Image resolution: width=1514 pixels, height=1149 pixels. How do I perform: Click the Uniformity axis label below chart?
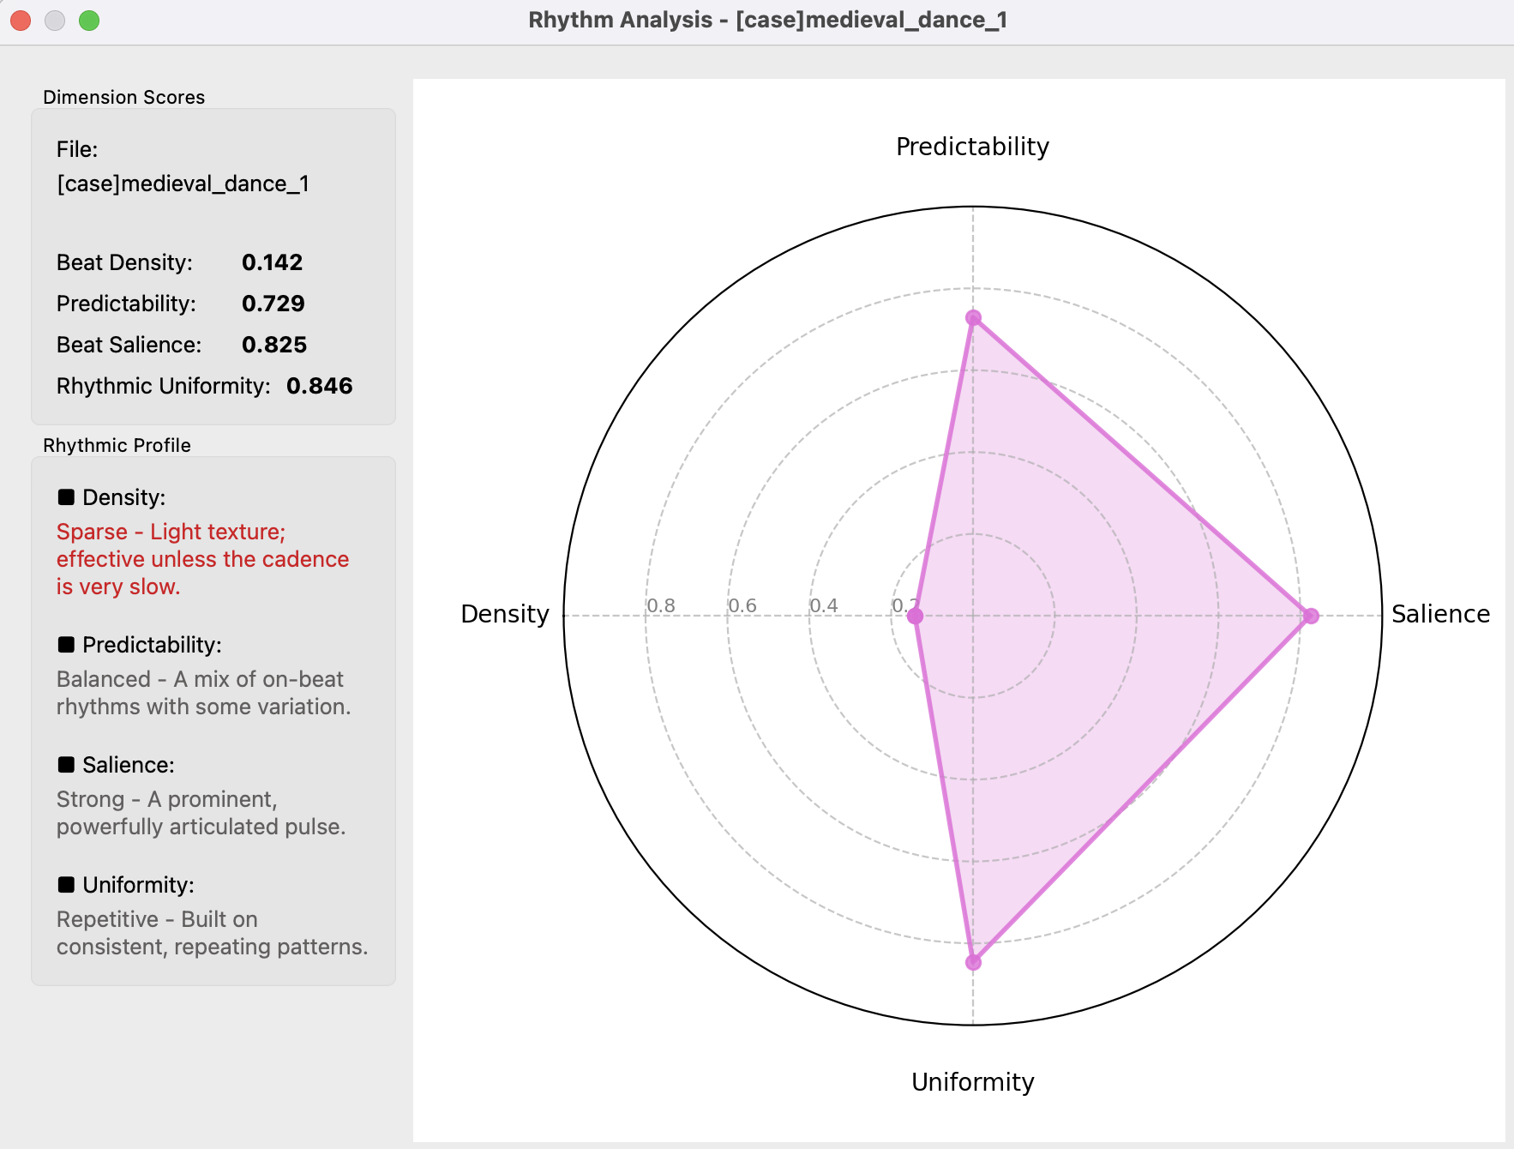[x=972, y=1082]
